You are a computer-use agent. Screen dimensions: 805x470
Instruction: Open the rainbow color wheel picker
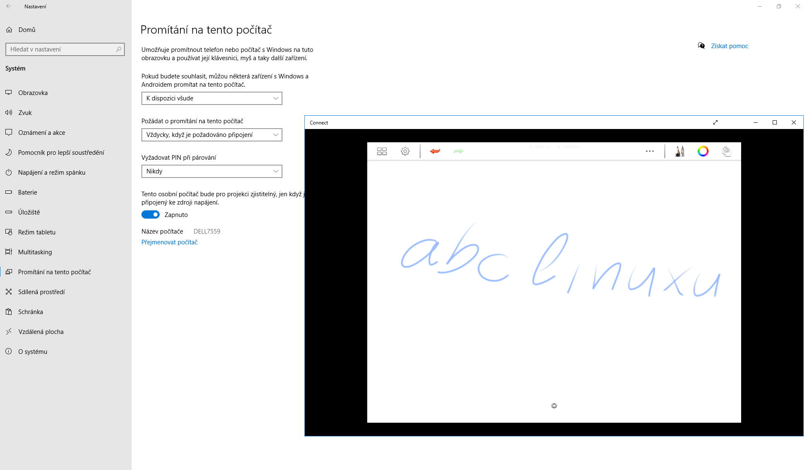pyautogui.click(x=703, y=151)
